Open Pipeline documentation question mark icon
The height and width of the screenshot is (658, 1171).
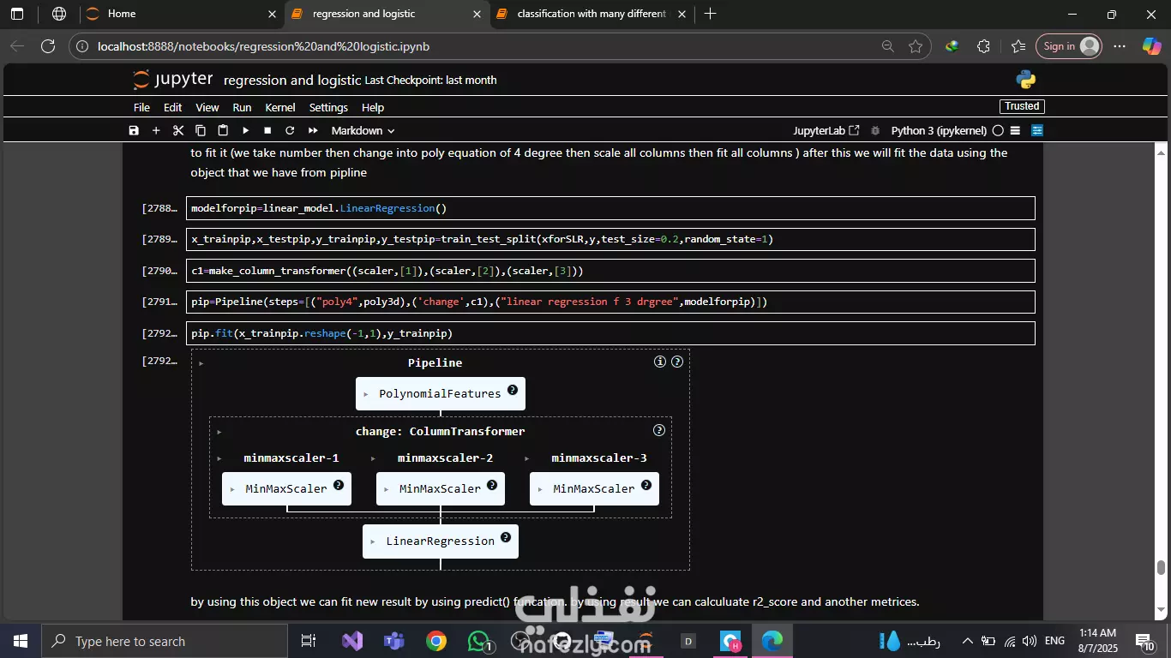[x=677, y=362]
